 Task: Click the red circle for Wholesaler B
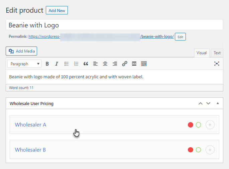coord(191,150)
